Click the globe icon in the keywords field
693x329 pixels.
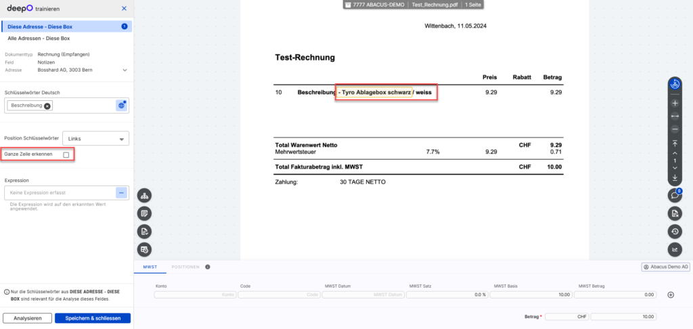[x=121, y=106]
